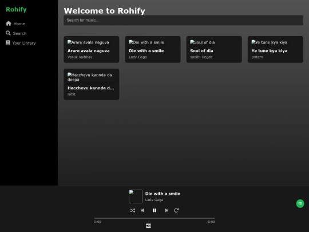309x232 pixels.
Task: Click the Soul of dia cover image
Action: 203,42
